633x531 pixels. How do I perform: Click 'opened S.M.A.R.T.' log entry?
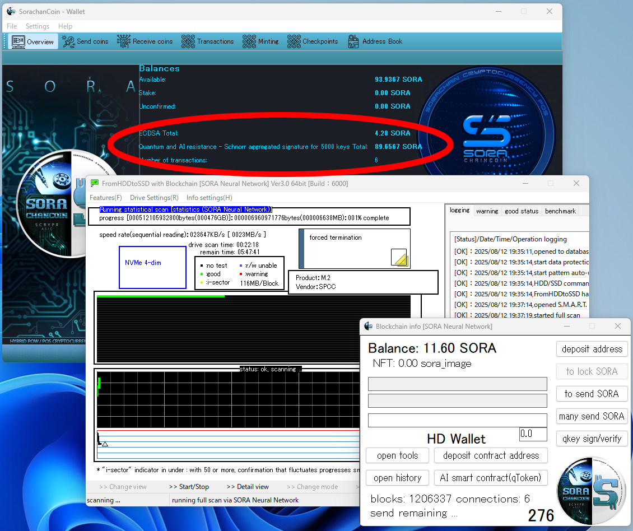pos(521,305)
